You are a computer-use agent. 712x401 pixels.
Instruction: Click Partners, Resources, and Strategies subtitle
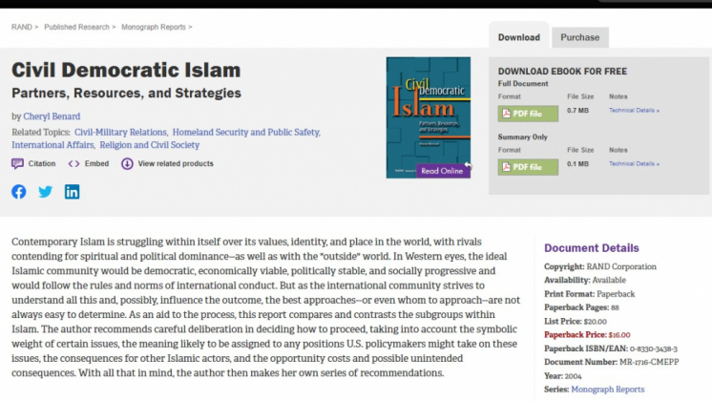(126, 94)
